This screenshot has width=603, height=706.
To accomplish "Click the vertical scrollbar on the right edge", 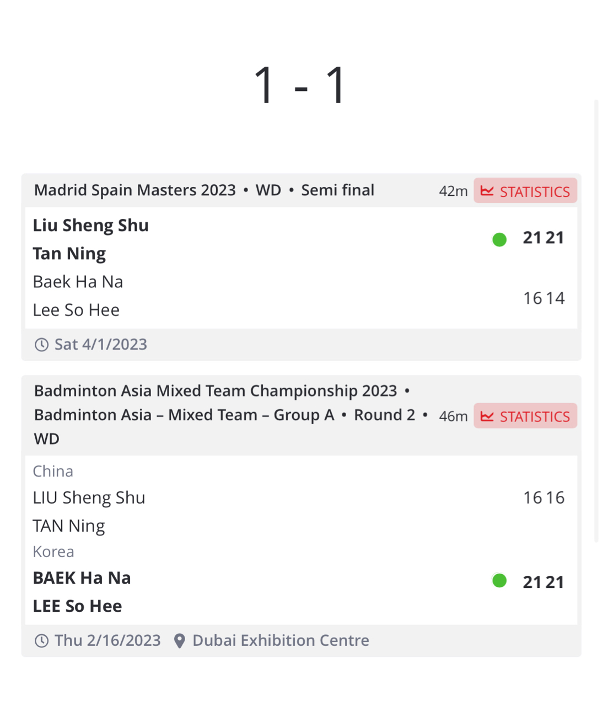I will coord(596,321).
